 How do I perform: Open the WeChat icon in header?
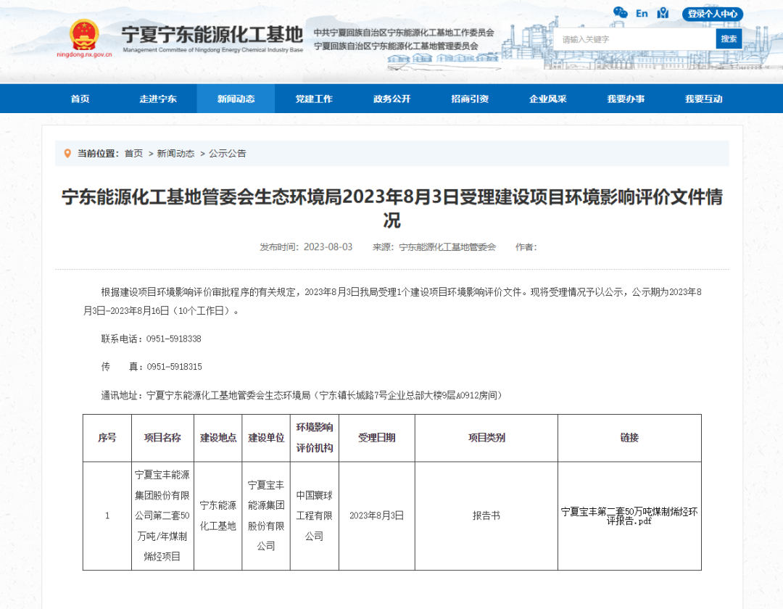[x=620, y=13]
